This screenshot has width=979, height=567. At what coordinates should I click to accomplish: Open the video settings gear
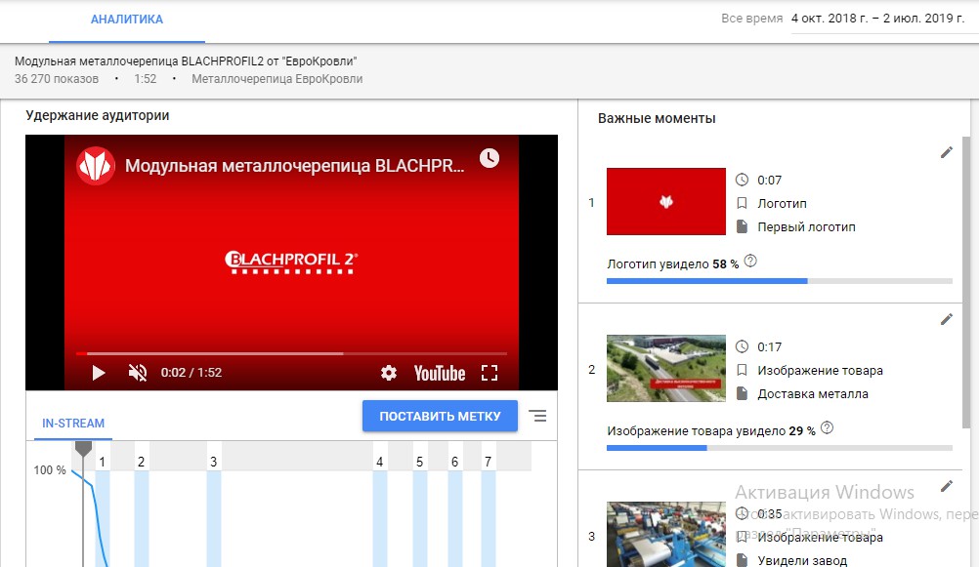tap(388, 373)
